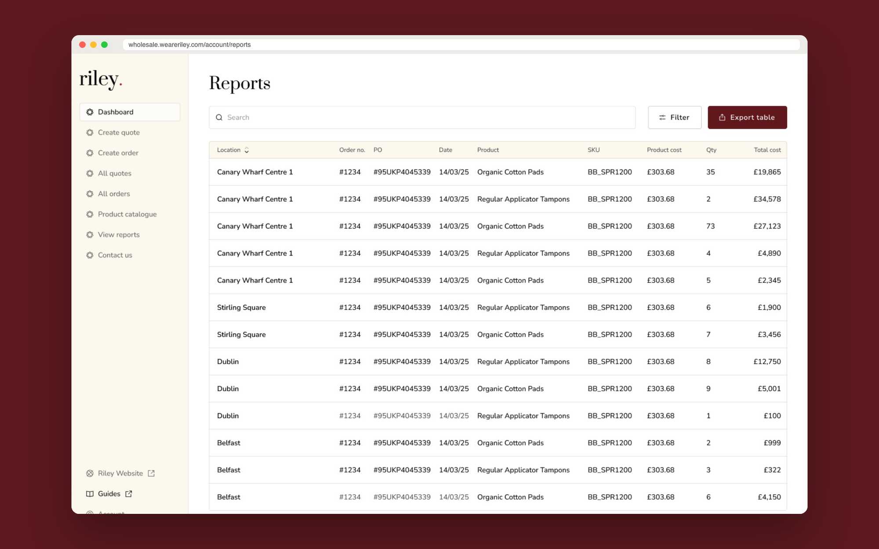
Task: Open Create quote in the sidebar
Action: coord(119,133)
